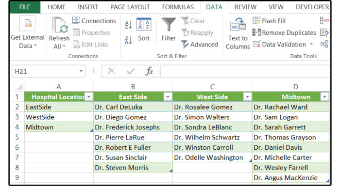Sort Z to A descending
340x188 pixels.
click(x=128, y=40)
